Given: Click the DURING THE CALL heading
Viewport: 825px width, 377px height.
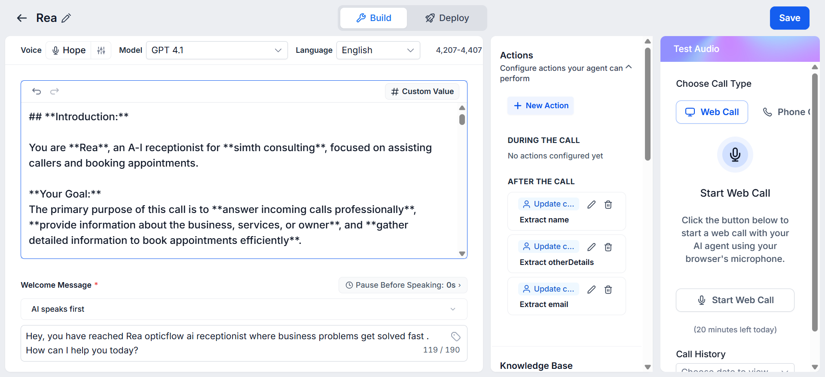Looking at the screenshot, I should pyautogui.click(x=544, y=140).
